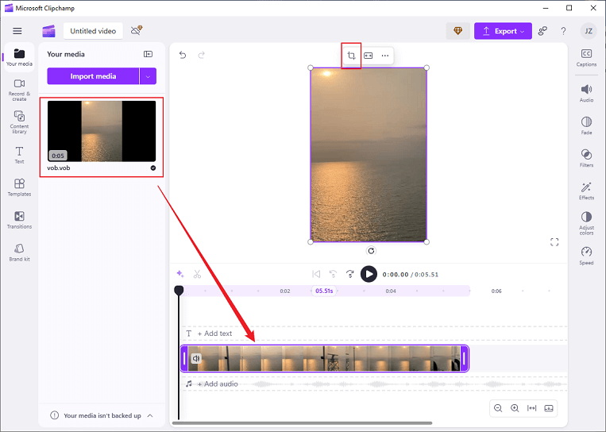
Task: Open the Transitions sidebar tab
Action: 19,220
